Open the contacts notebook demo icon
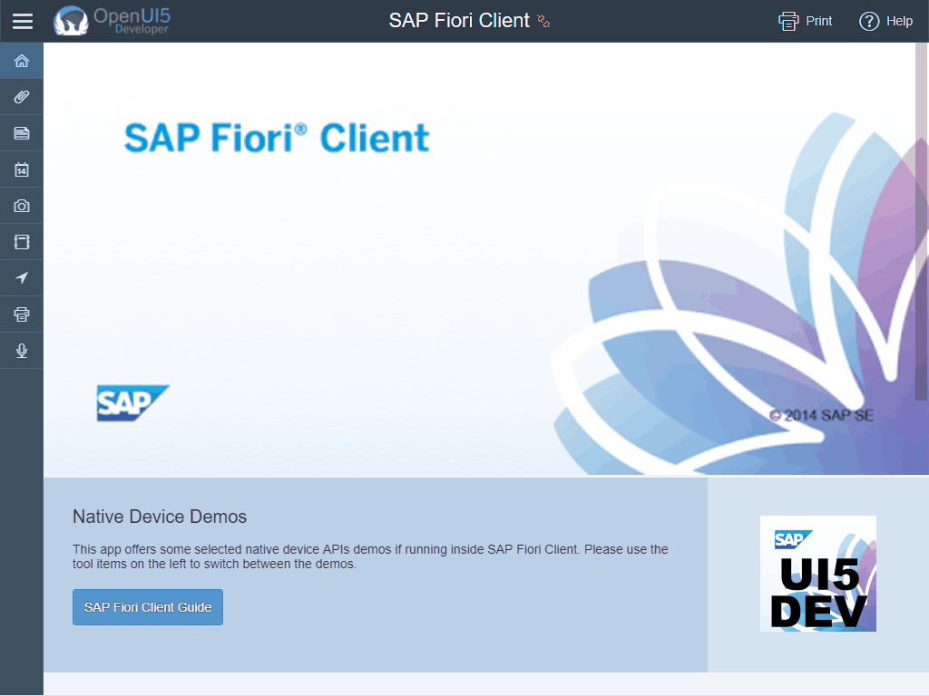This screenshot has height=696, width=929. pos(22,242)
